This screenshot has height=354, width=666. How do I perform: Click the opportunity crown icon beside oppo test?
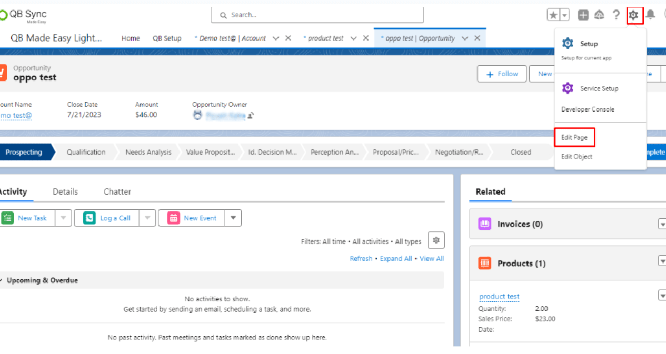coord(3,73)
